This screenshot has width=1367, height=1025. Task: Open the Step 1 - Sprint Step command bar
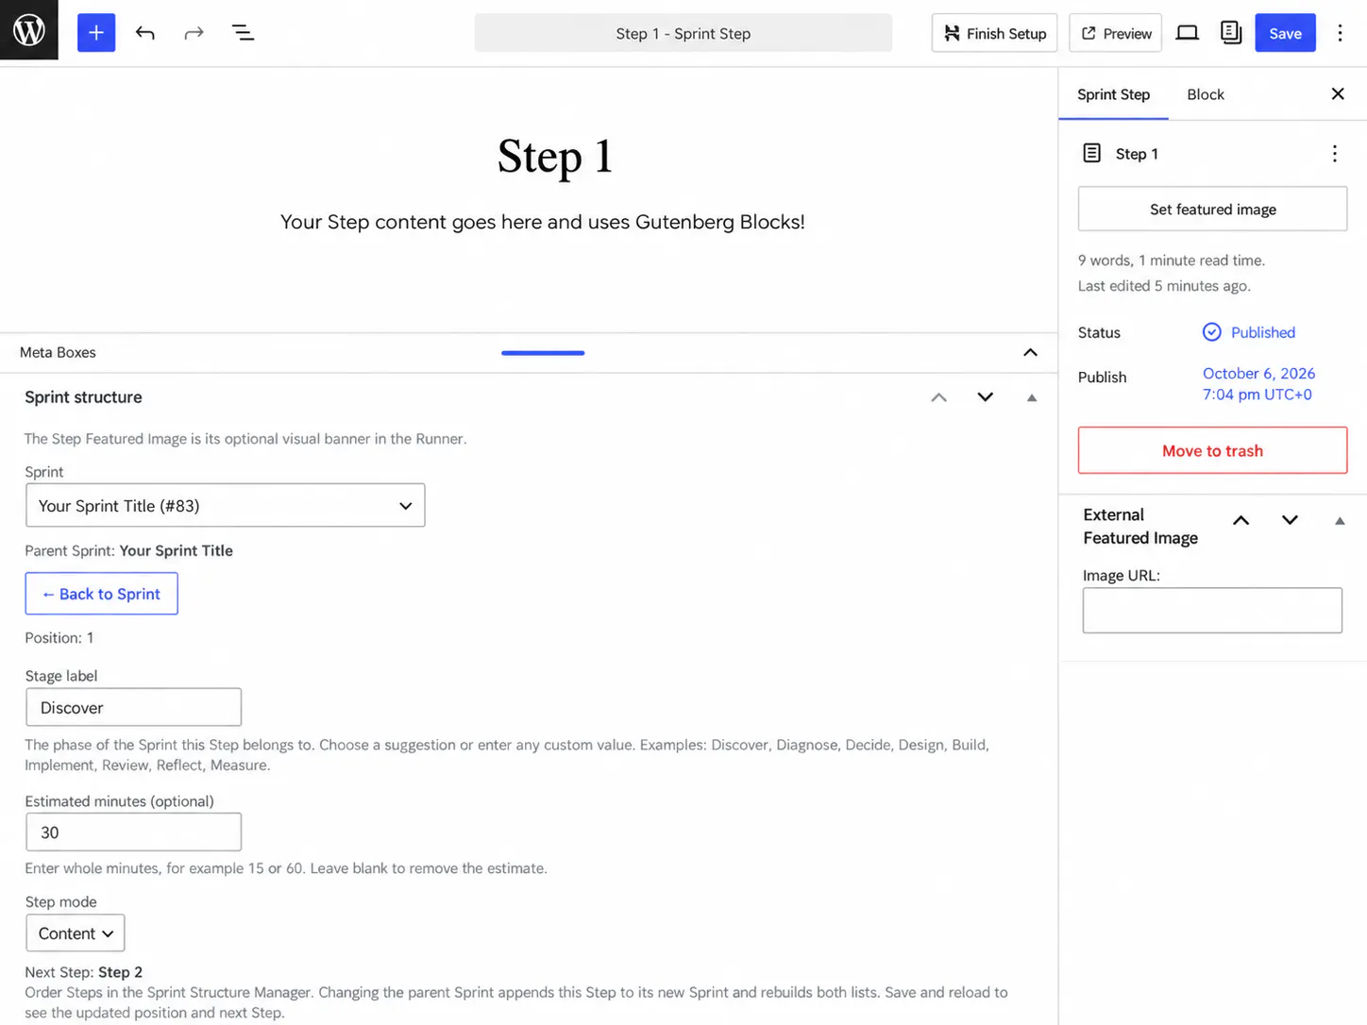(x=683, y=33)
